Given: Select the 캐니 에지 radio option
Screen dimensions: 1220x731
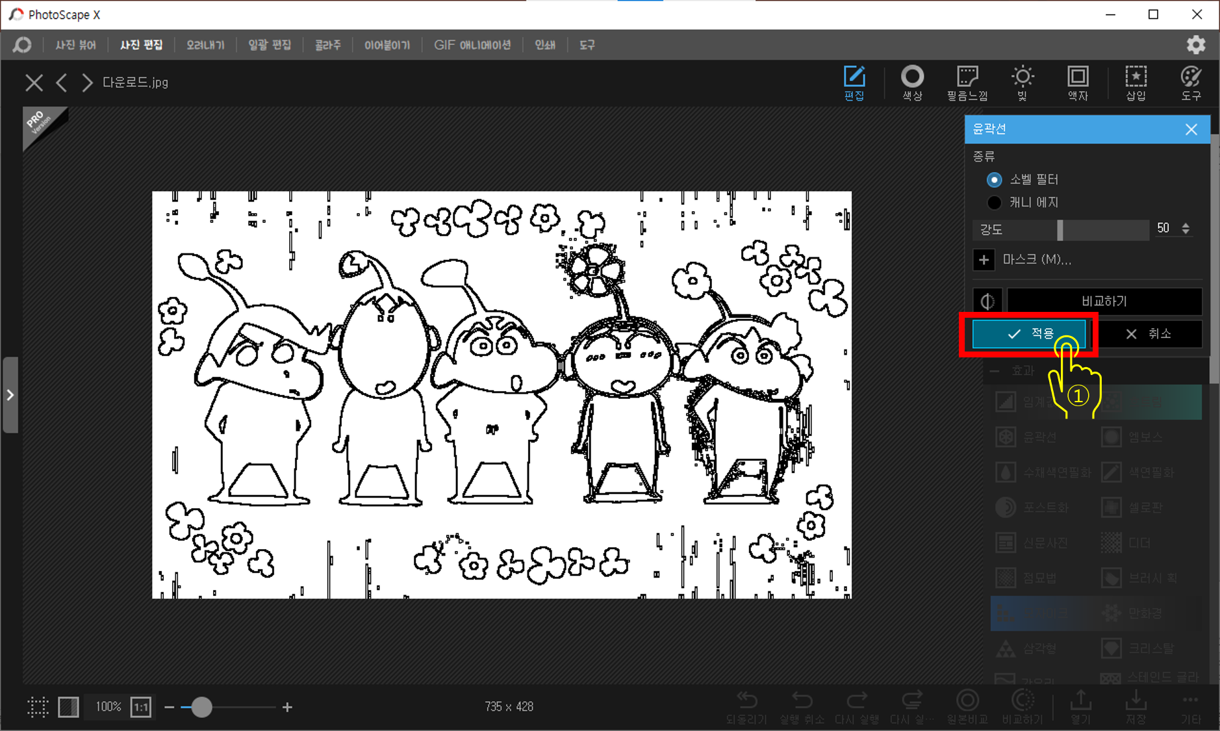Looking at the screenshot, I should point(994,203).
